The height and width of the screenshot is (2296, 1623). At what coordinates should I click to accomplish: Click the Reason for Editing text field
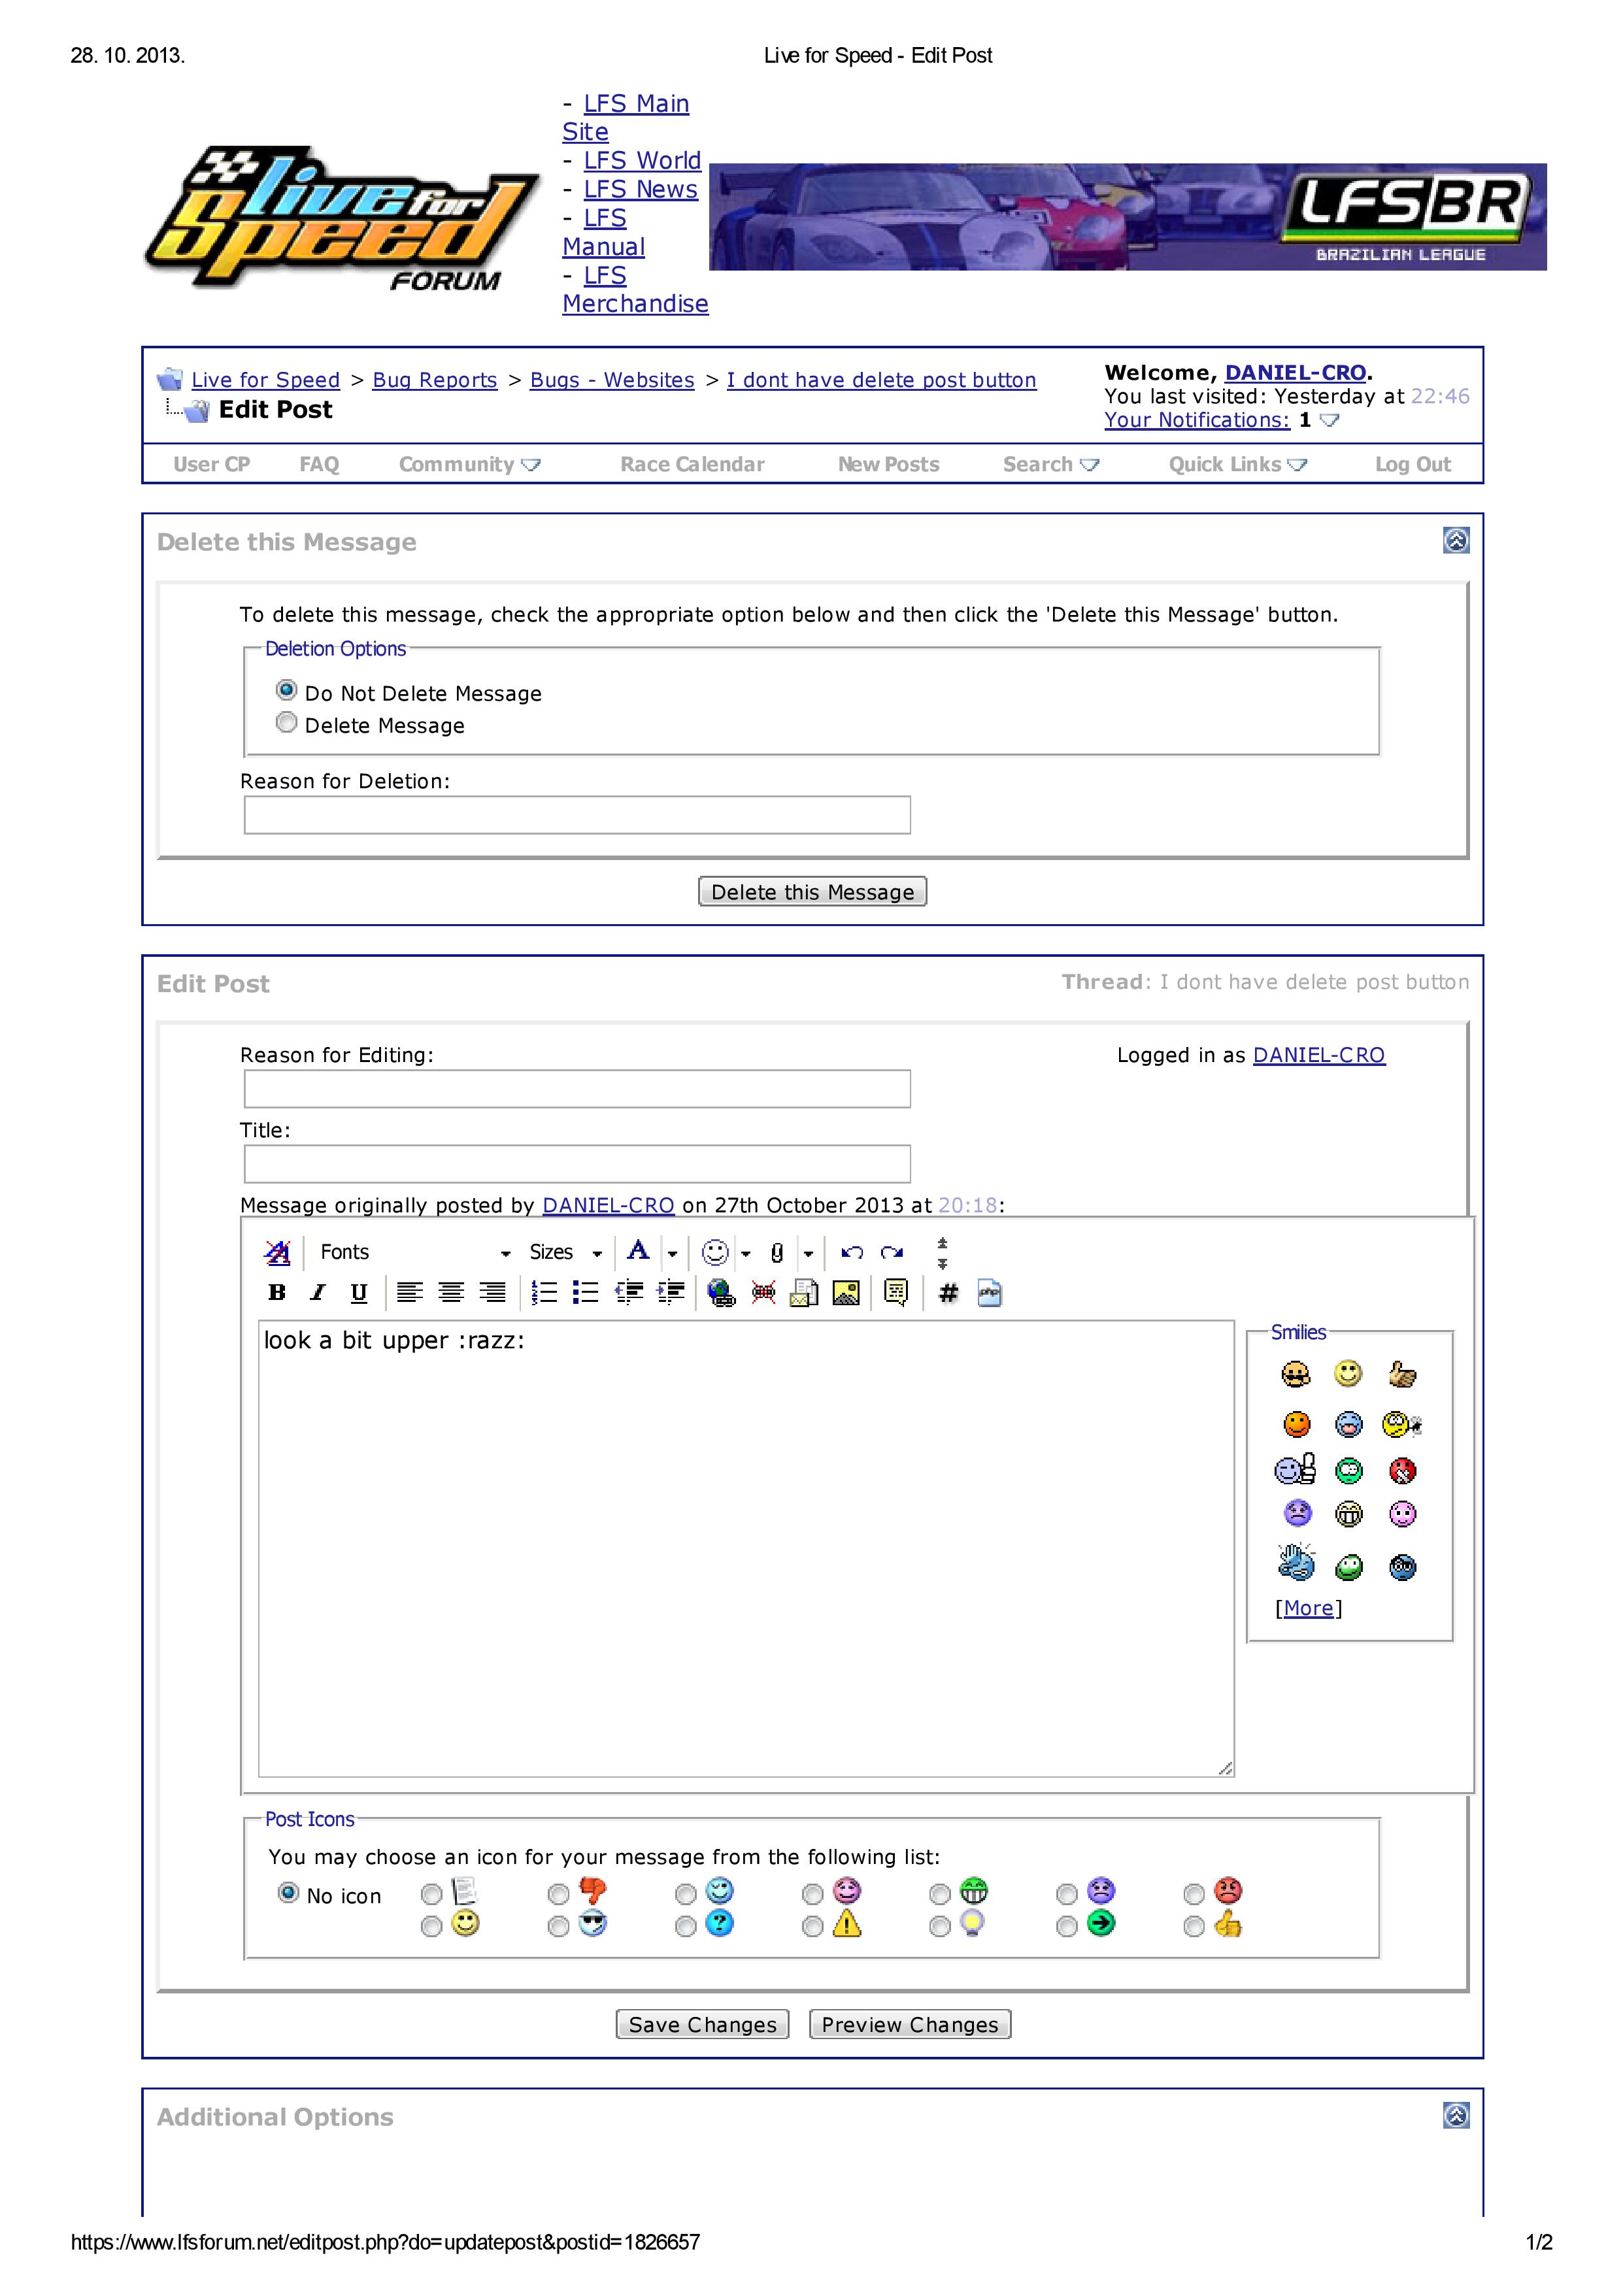coord(577,1089)
